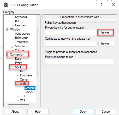119x115 pixels.
Task: Open the Behaviour settings
Action: (21, 38)
